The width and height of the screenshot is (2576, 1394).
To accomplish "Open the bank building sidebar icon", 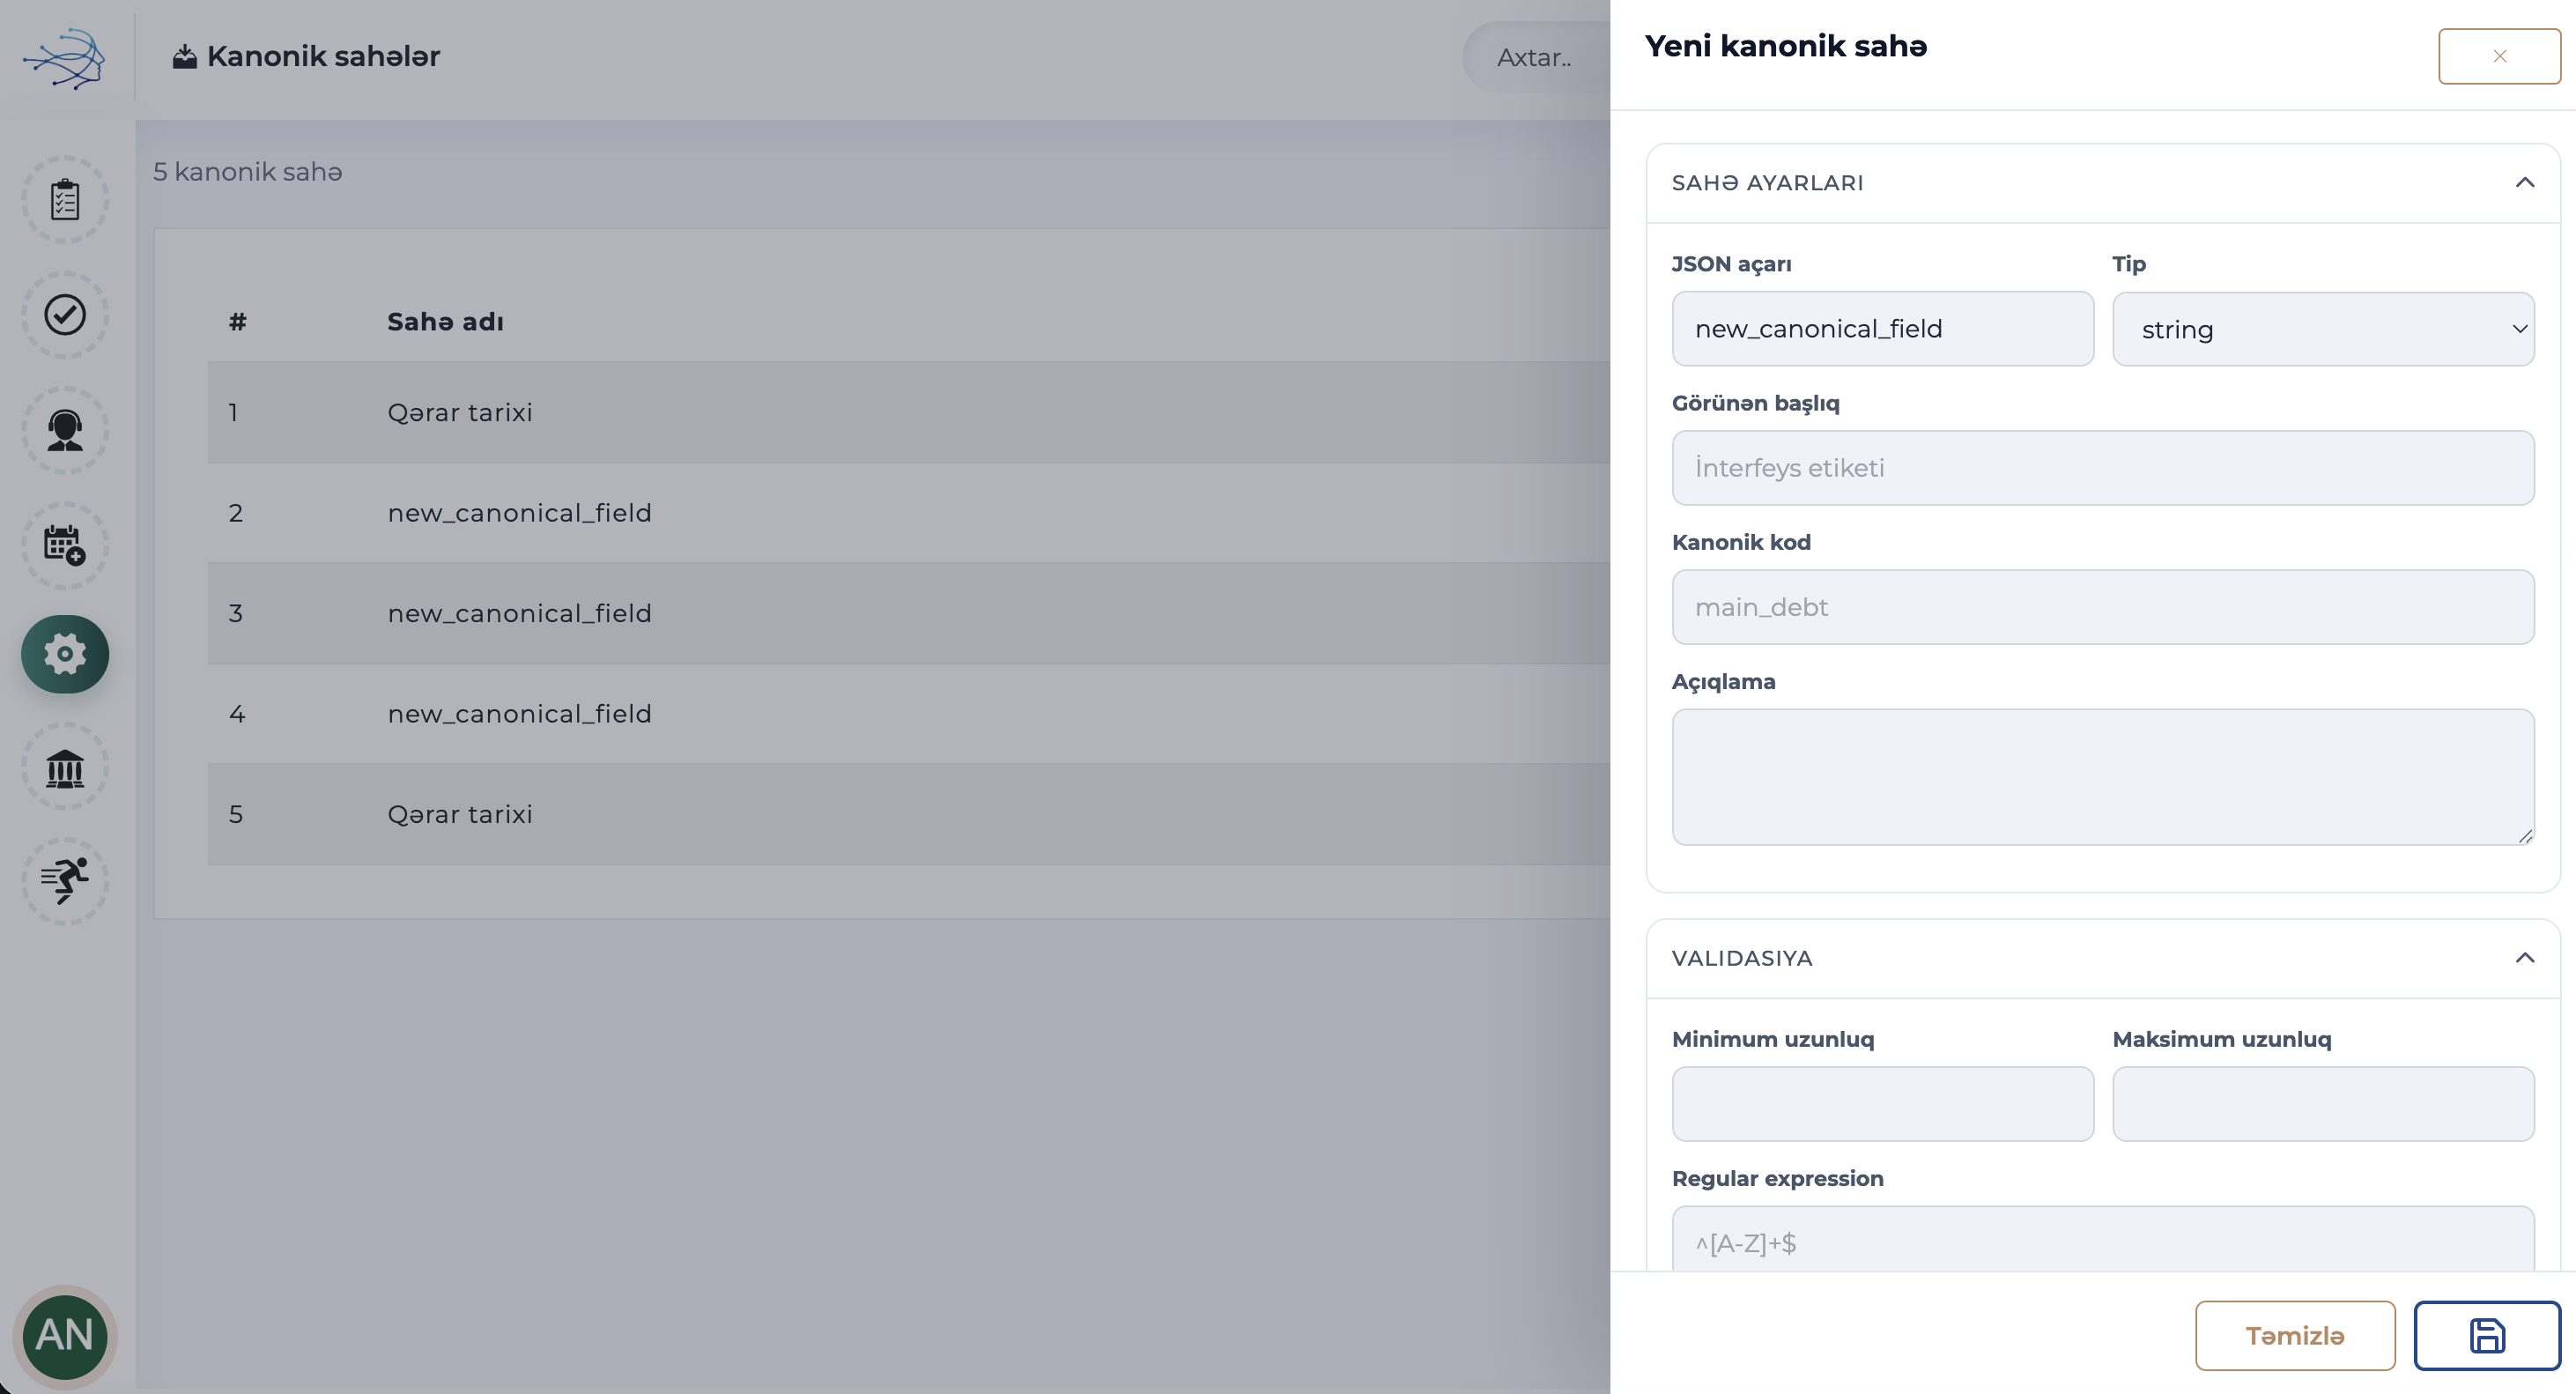I will (65, 767).
